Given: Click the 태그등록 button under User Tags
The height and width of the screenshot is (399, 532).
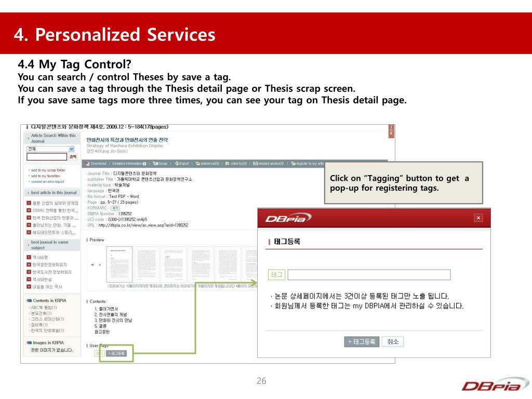Looking at the screenshot, I should tap(116, 353).
